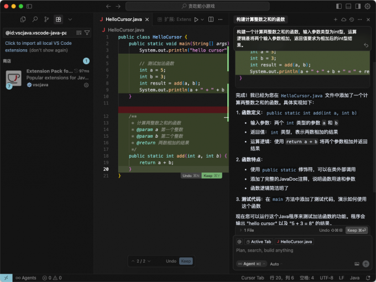Open the Auto model dropdown
The height and width of the screenshot is (282, 376).
pos(276,264)
